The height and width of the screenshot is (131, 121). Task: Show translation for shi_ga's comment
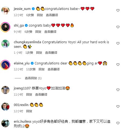(x=50, y=32)
